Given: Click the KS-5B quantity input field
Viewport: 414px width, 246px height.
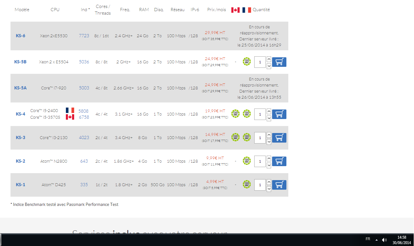Looking at the screenshot, I should pyautogui.click(x=260, y=62).
